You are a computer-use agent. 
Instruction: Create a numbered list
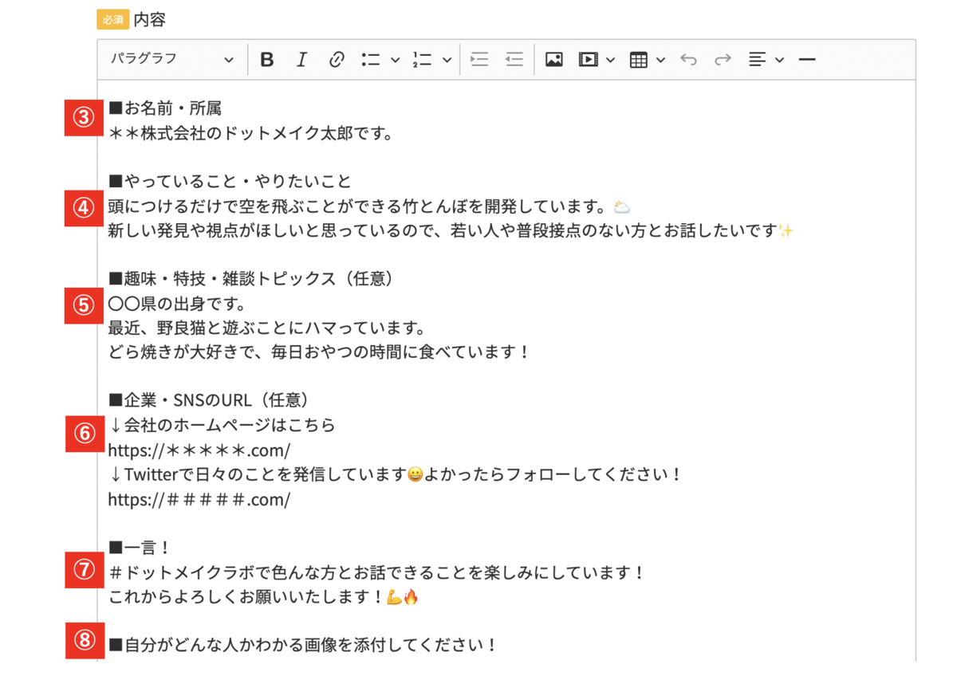[422, 60]
